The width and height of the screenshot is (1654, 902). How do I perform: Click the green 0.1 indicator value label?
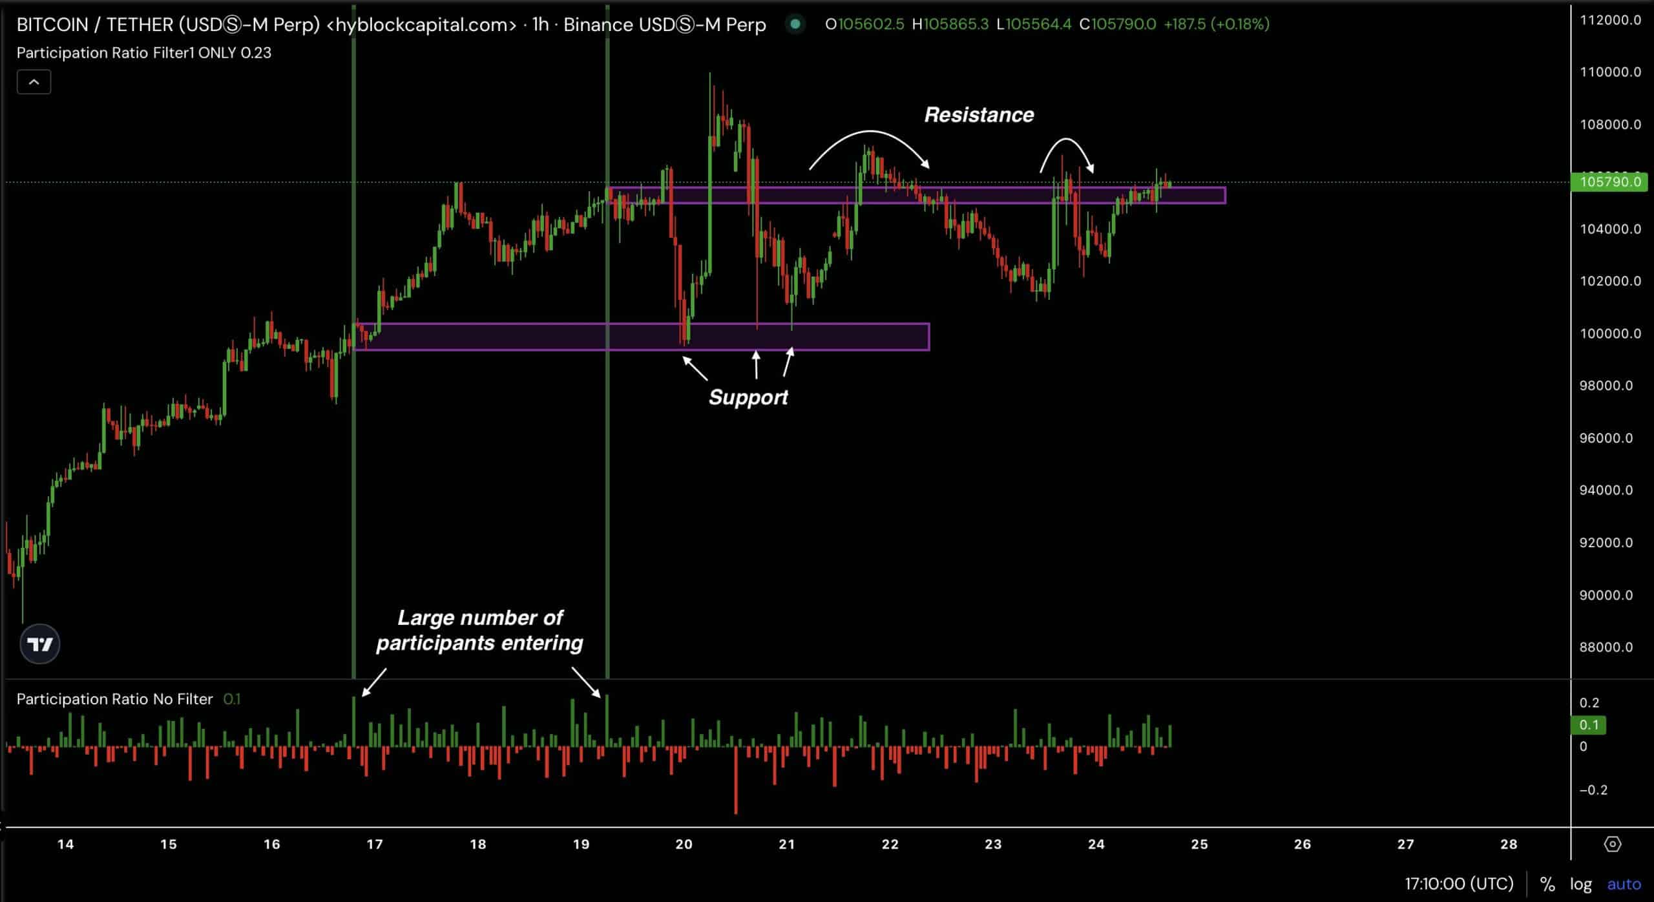coord(1589,725)
